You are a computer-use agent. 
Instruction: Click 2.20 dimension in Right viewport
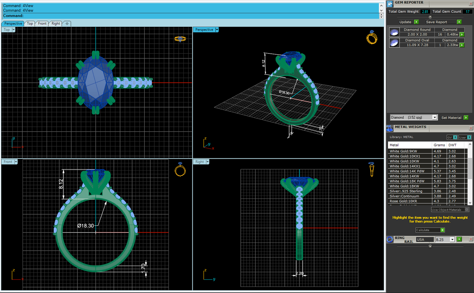[x=299, y=273]
